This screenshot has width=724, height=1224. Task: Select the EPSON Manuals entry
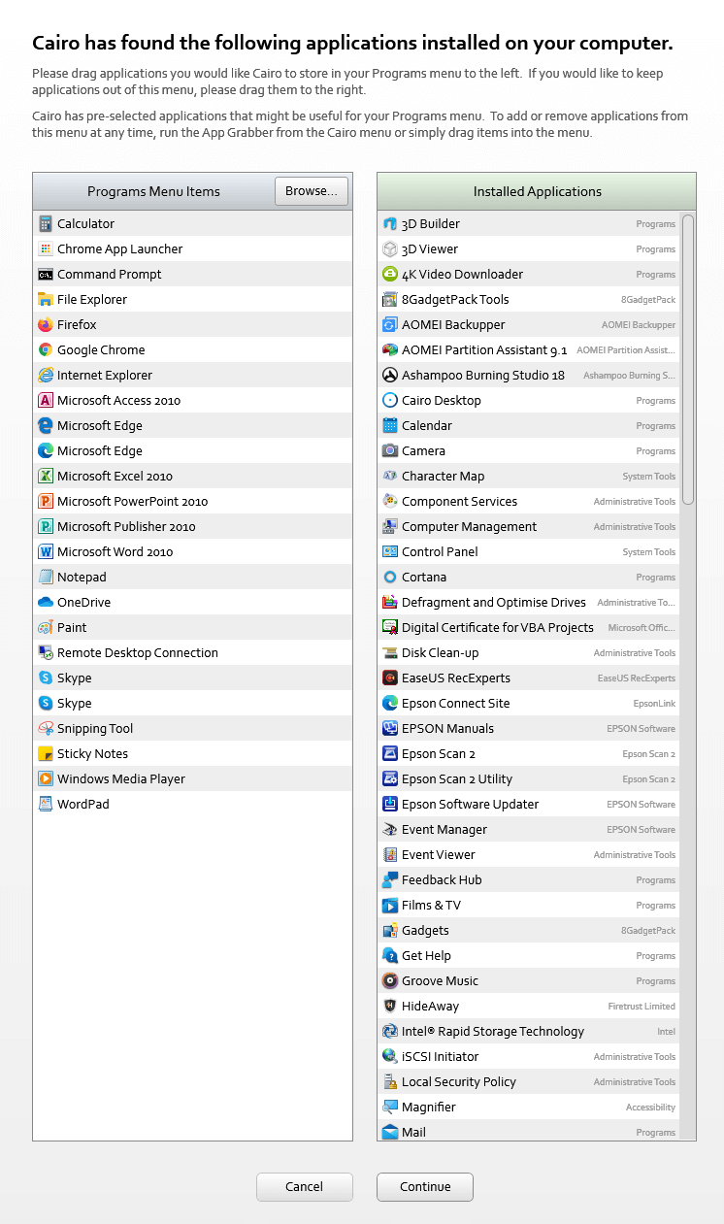[x=529, y=729]
